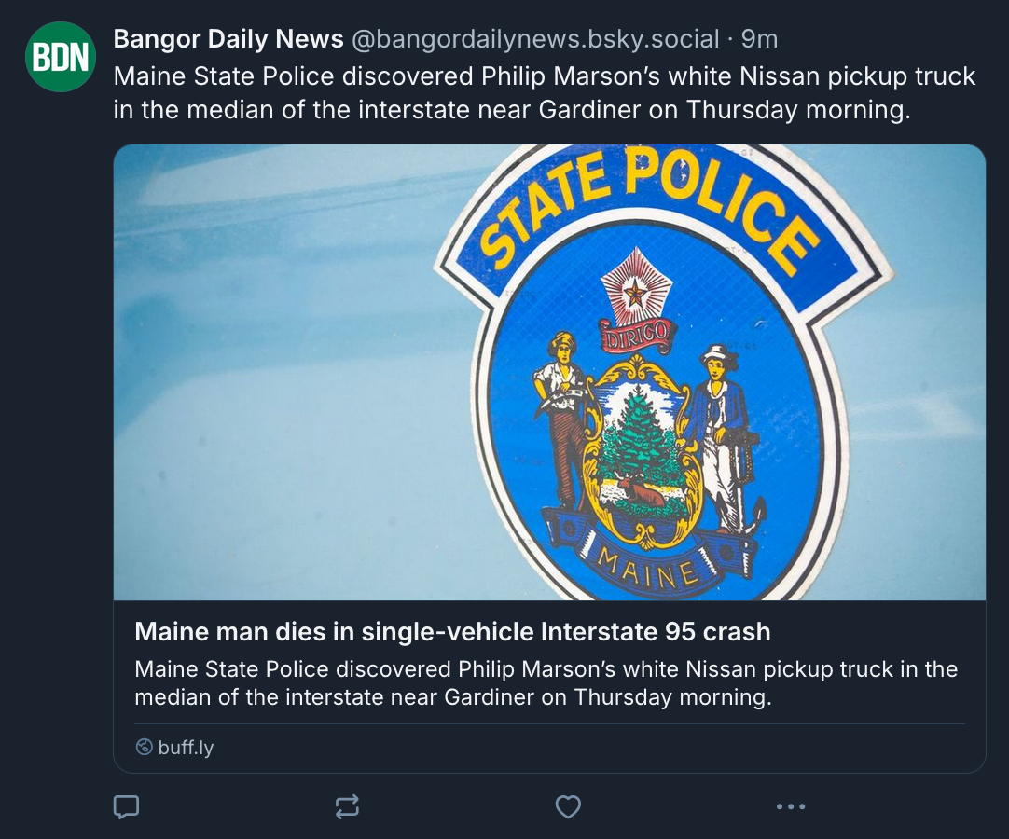Open the three-dot more options menu
Screen dimensions: 1009x839
click(790, 806)
